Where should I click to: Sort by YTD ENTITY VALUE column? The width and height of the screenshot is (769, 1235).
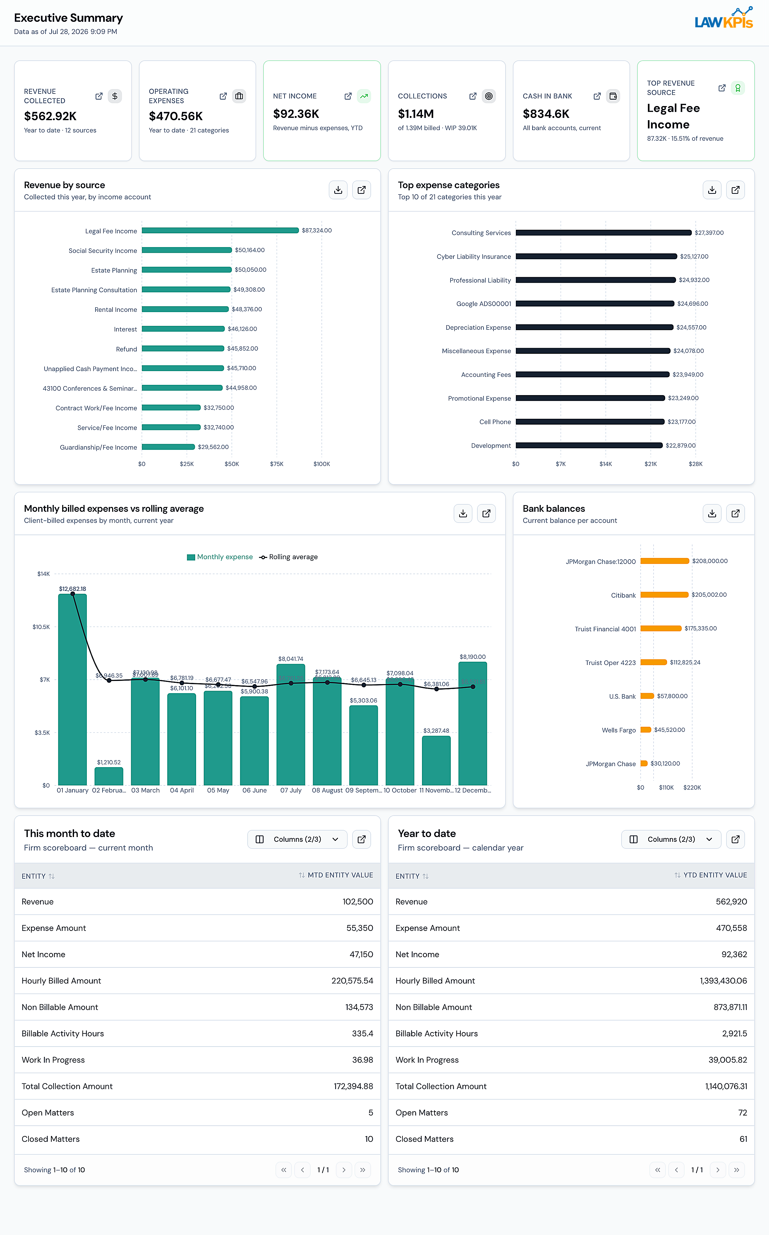[710, 875]
